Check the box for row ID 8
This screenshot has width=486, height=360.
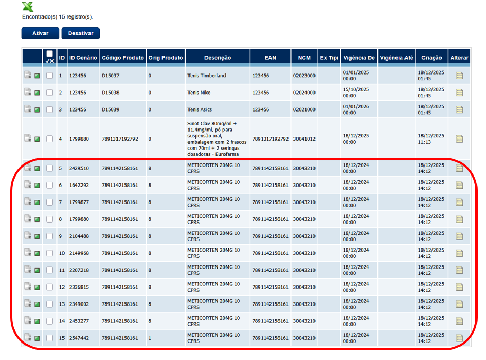(50, 219)
